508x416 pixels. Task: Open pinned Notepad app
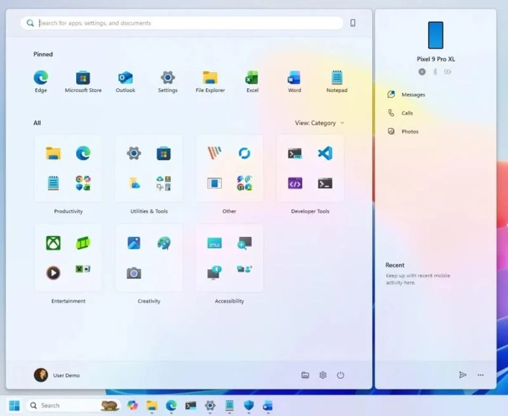tap(337, 78)
